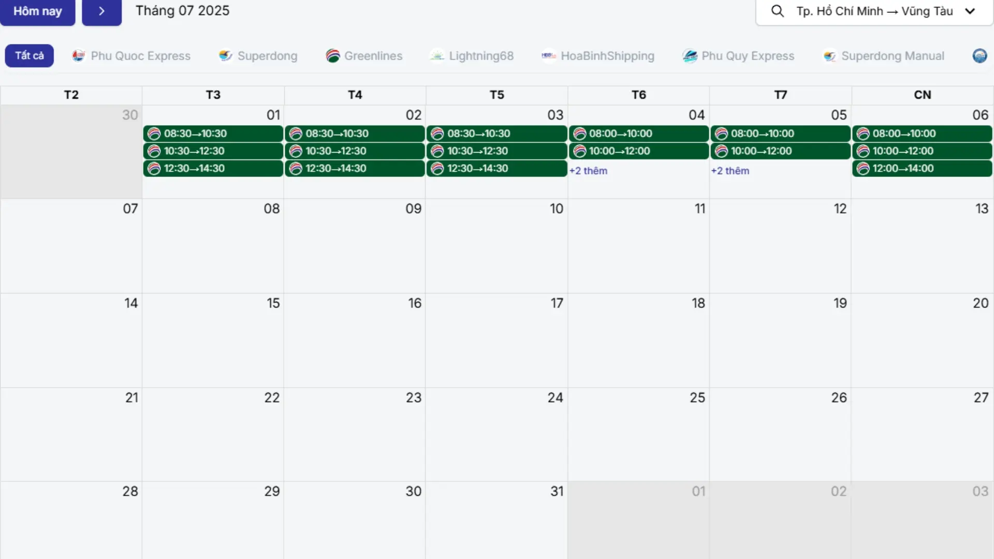Open 12:30→14:30 trip on July 01
The image size is (994, 559).
pos(213,168)
